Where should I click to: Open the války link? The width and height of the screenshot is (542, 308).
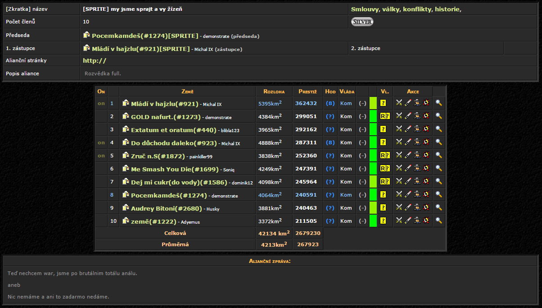391,9
